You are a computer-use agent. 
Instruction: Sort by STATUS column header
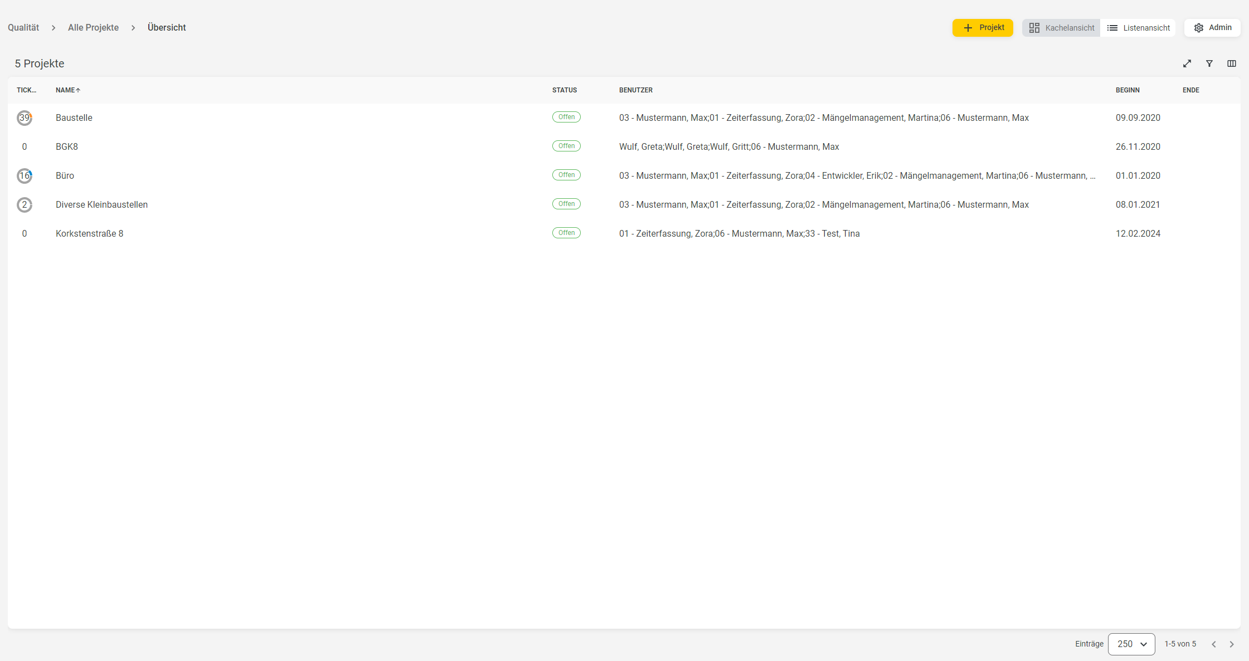click(565, 90)
